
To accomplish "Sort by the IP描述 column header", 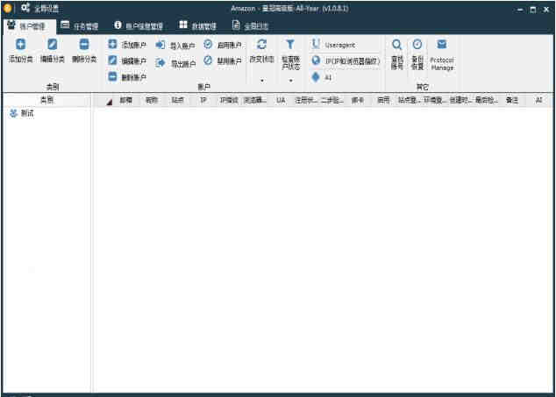I will [x=229, y=101].
